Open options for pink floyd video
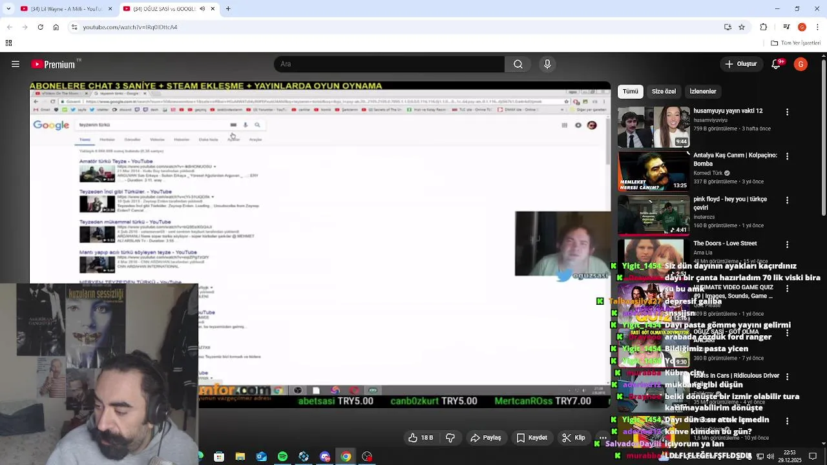This screenshot has height=465, width=827. coord(787,201)
